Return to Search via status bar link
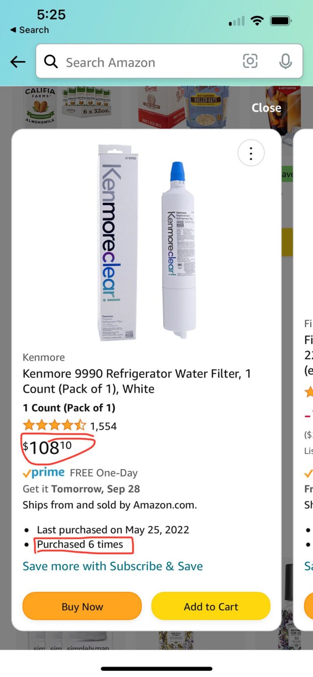313x677 pixels. [30, 30]
